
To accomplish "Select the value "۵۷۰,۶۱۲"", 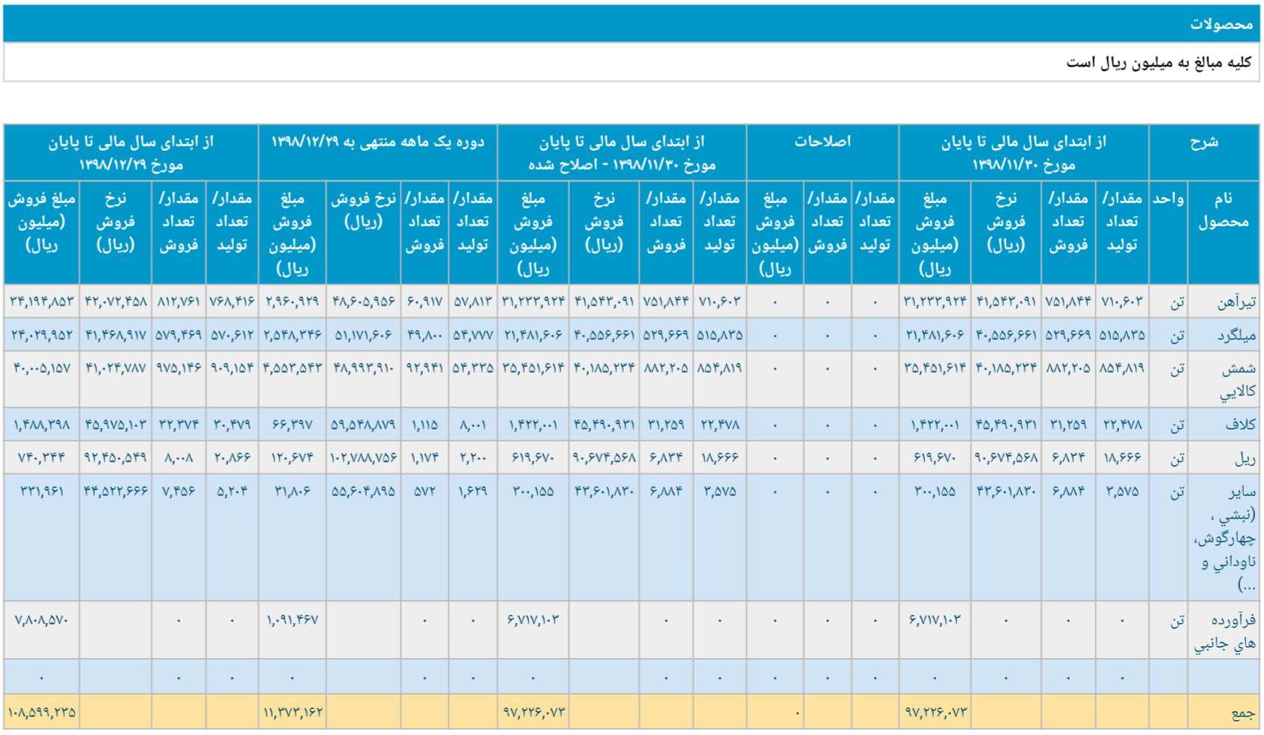I will point(232,335).
